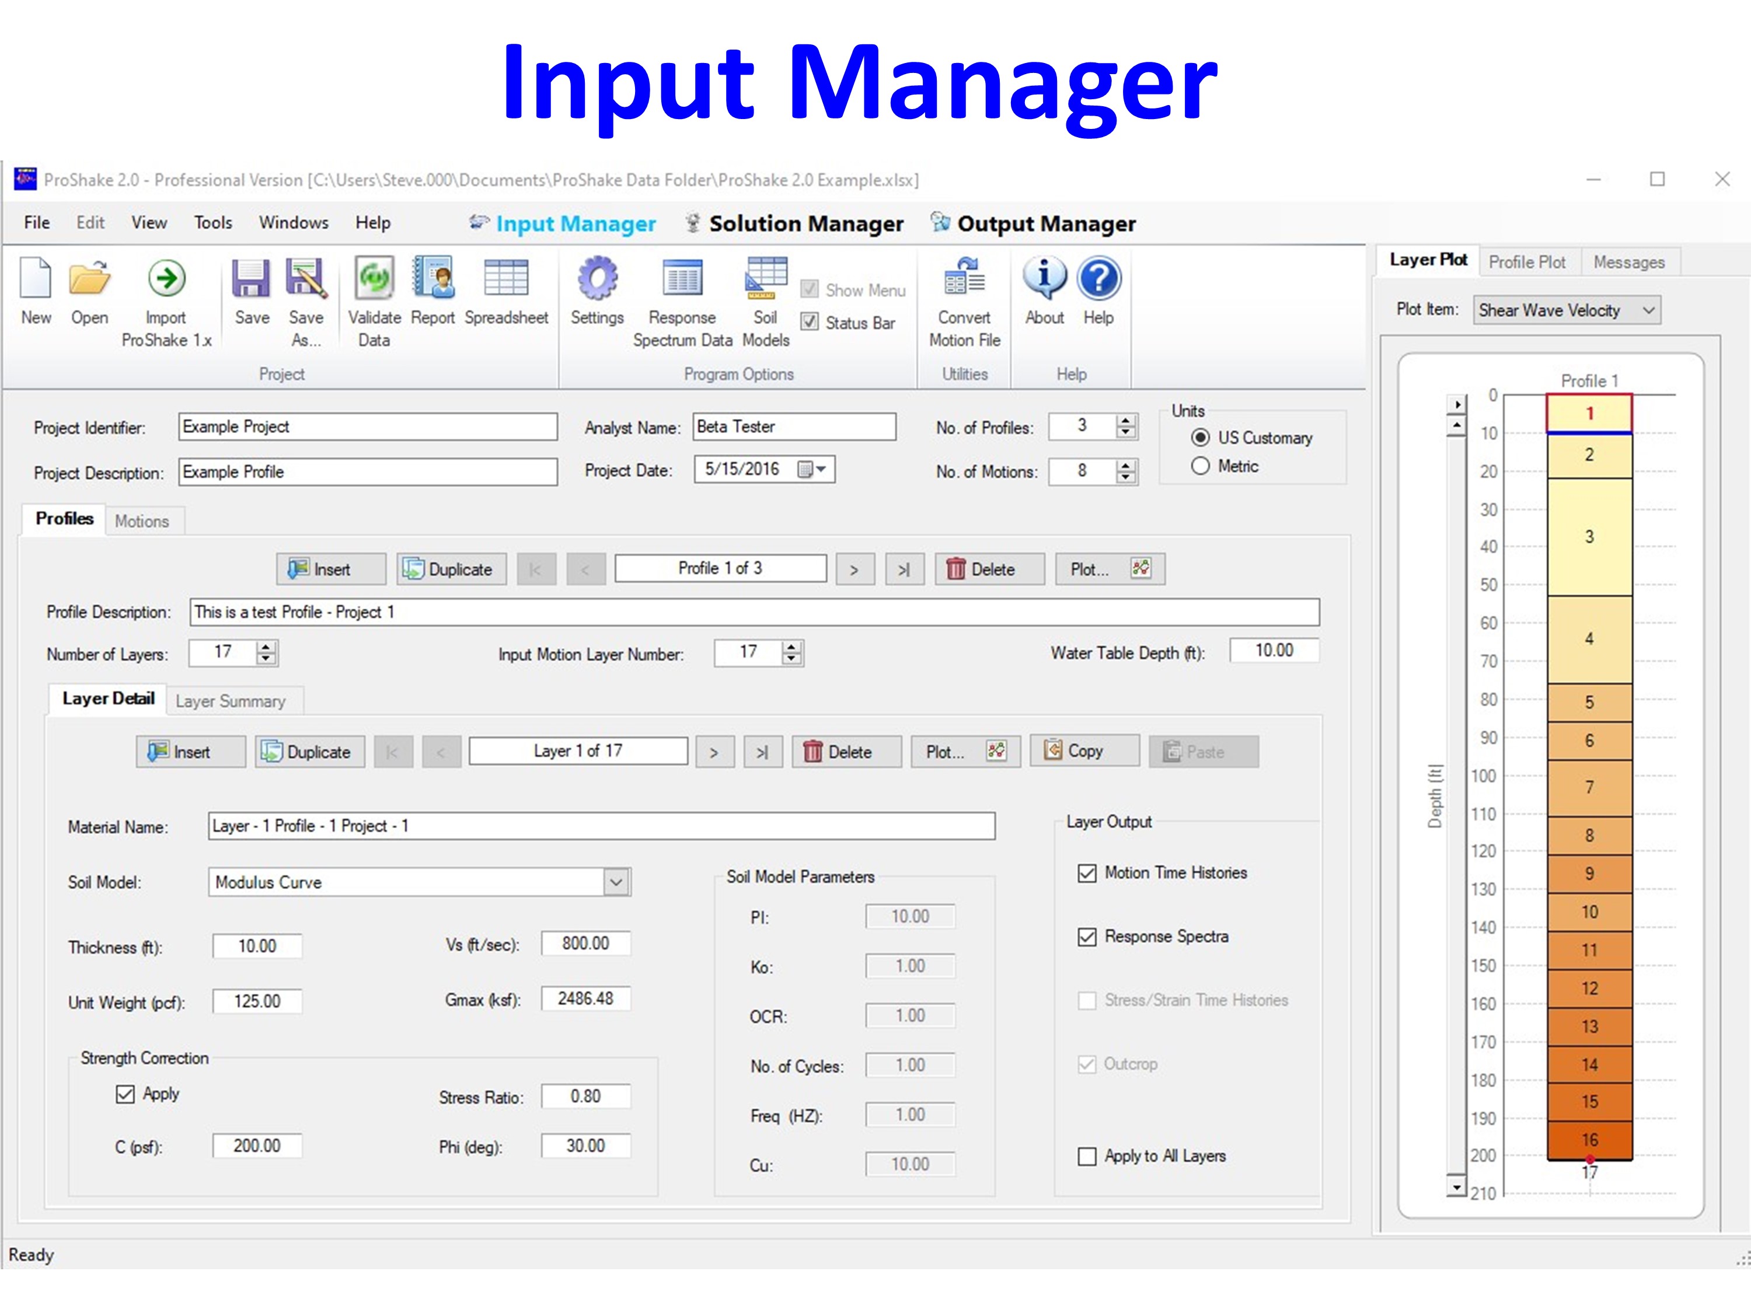Toggle Strength Correction Apply checkbox

(x=125, y=1095)
